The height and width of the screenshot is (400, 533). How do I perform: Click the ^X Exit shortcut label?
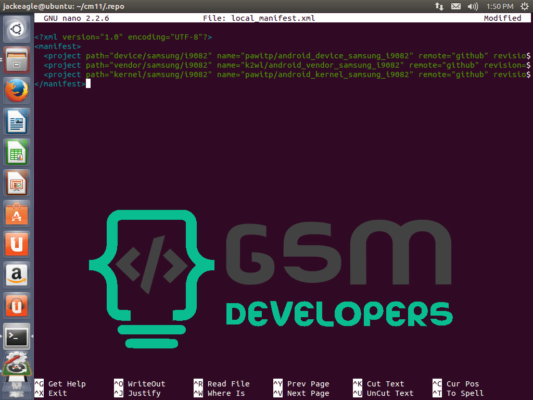(51, 394)
